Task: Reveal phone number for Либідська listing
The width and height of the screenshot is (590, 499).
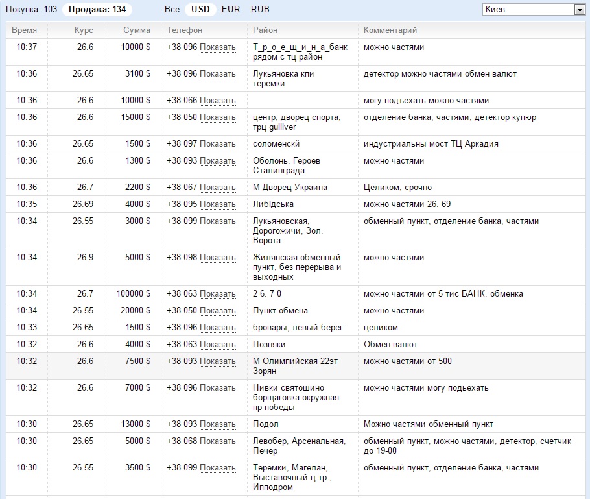Action: click(218, 204)
